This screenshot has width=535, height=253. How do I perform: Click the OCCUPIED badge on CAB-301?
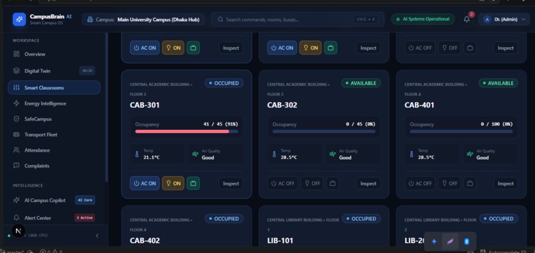pyautogui.click(x=224, y=83)
